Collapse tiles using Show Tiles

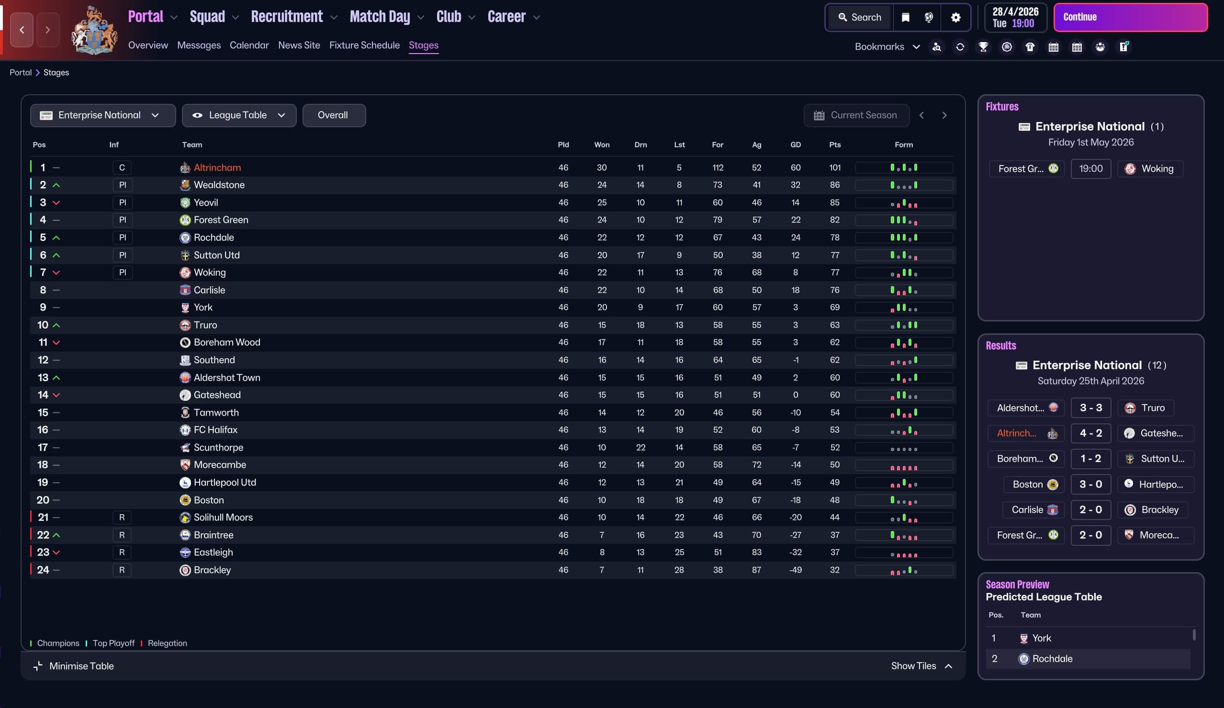(921, 666)
